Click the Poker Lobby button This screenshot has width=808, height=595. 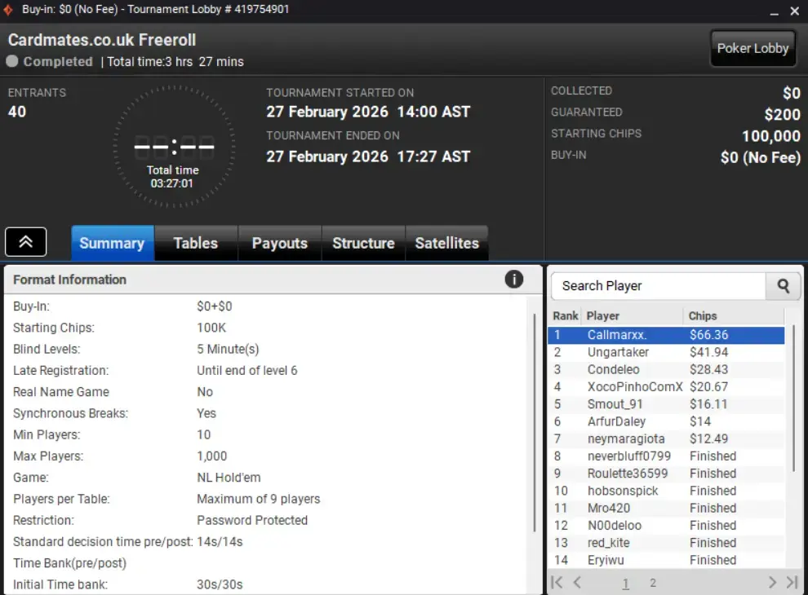[x=753, y=48]
